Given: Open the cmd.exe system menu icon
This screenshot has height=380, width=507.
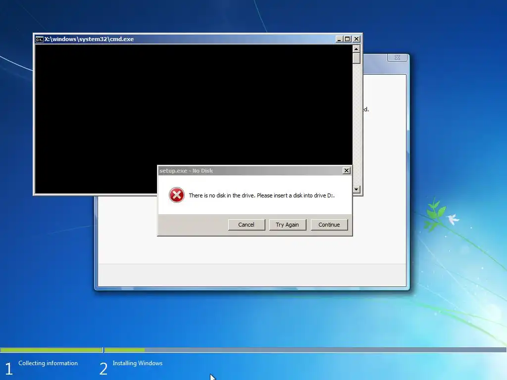Looking at the screenshot, I should coord(40,40).
